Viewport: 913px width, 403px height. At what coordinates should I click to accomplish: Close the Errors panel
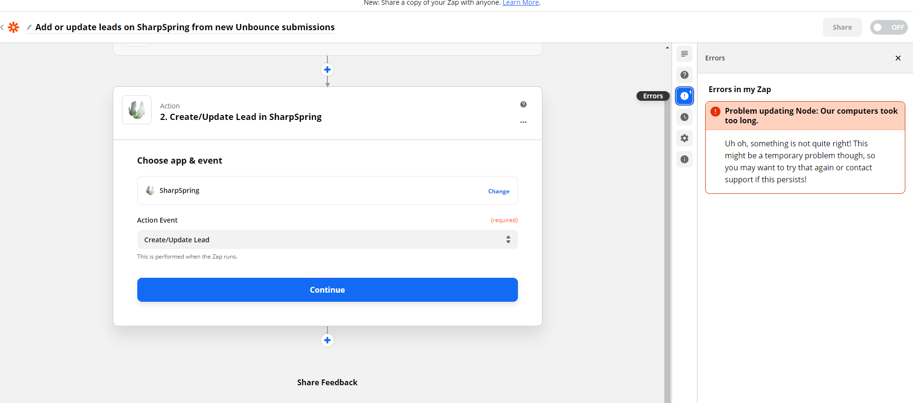[898, 58]
